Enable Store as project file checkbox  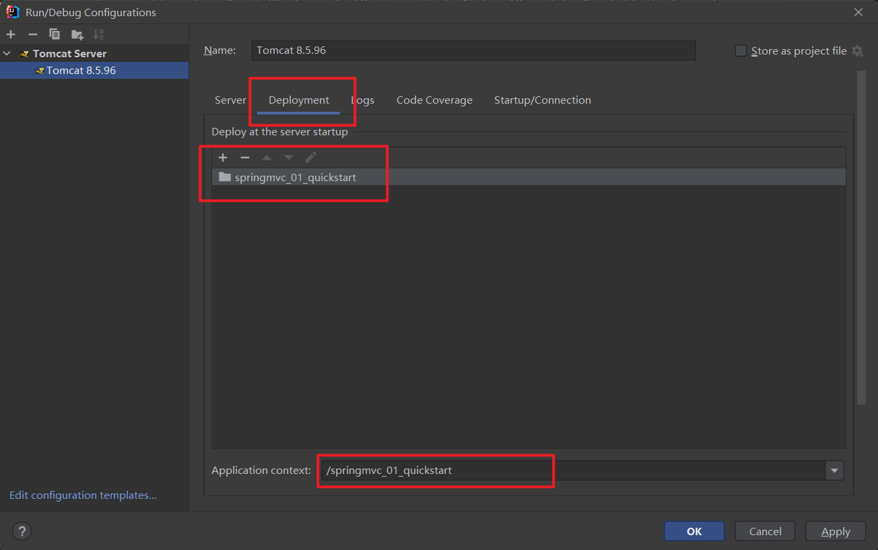coord(741,51)
